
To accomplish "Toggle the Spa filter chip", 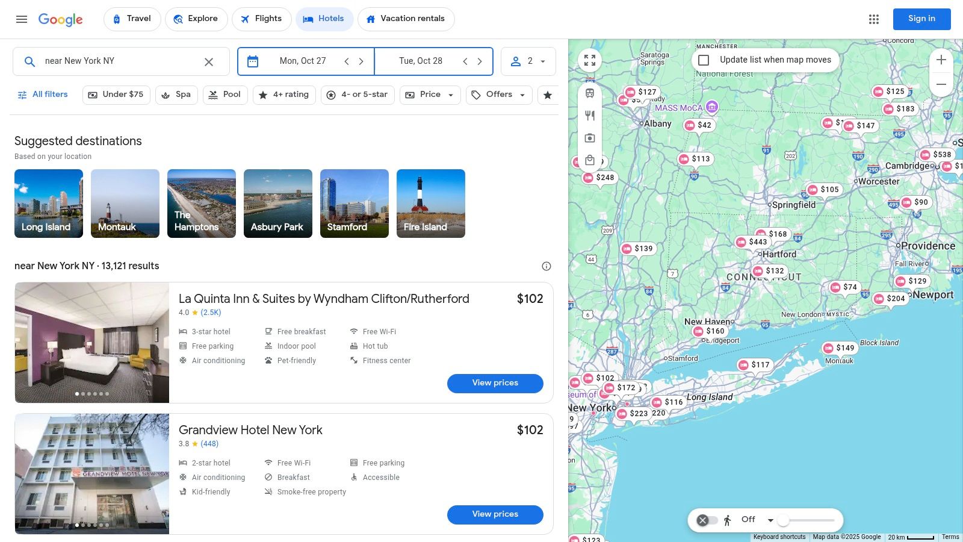I will 176,95.
